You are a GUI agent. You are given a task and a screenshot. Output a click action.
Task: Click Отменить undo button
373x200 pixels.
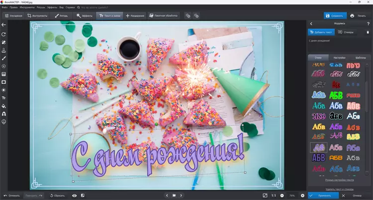pos(11,196)
